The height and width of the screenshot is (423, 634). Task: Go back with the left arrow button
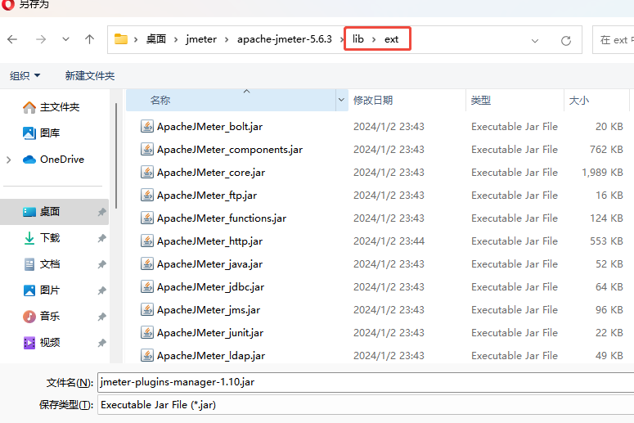point(12,39)
